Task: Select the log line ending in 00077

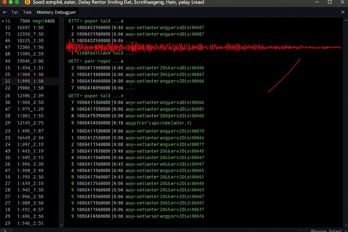Action: 137,144
